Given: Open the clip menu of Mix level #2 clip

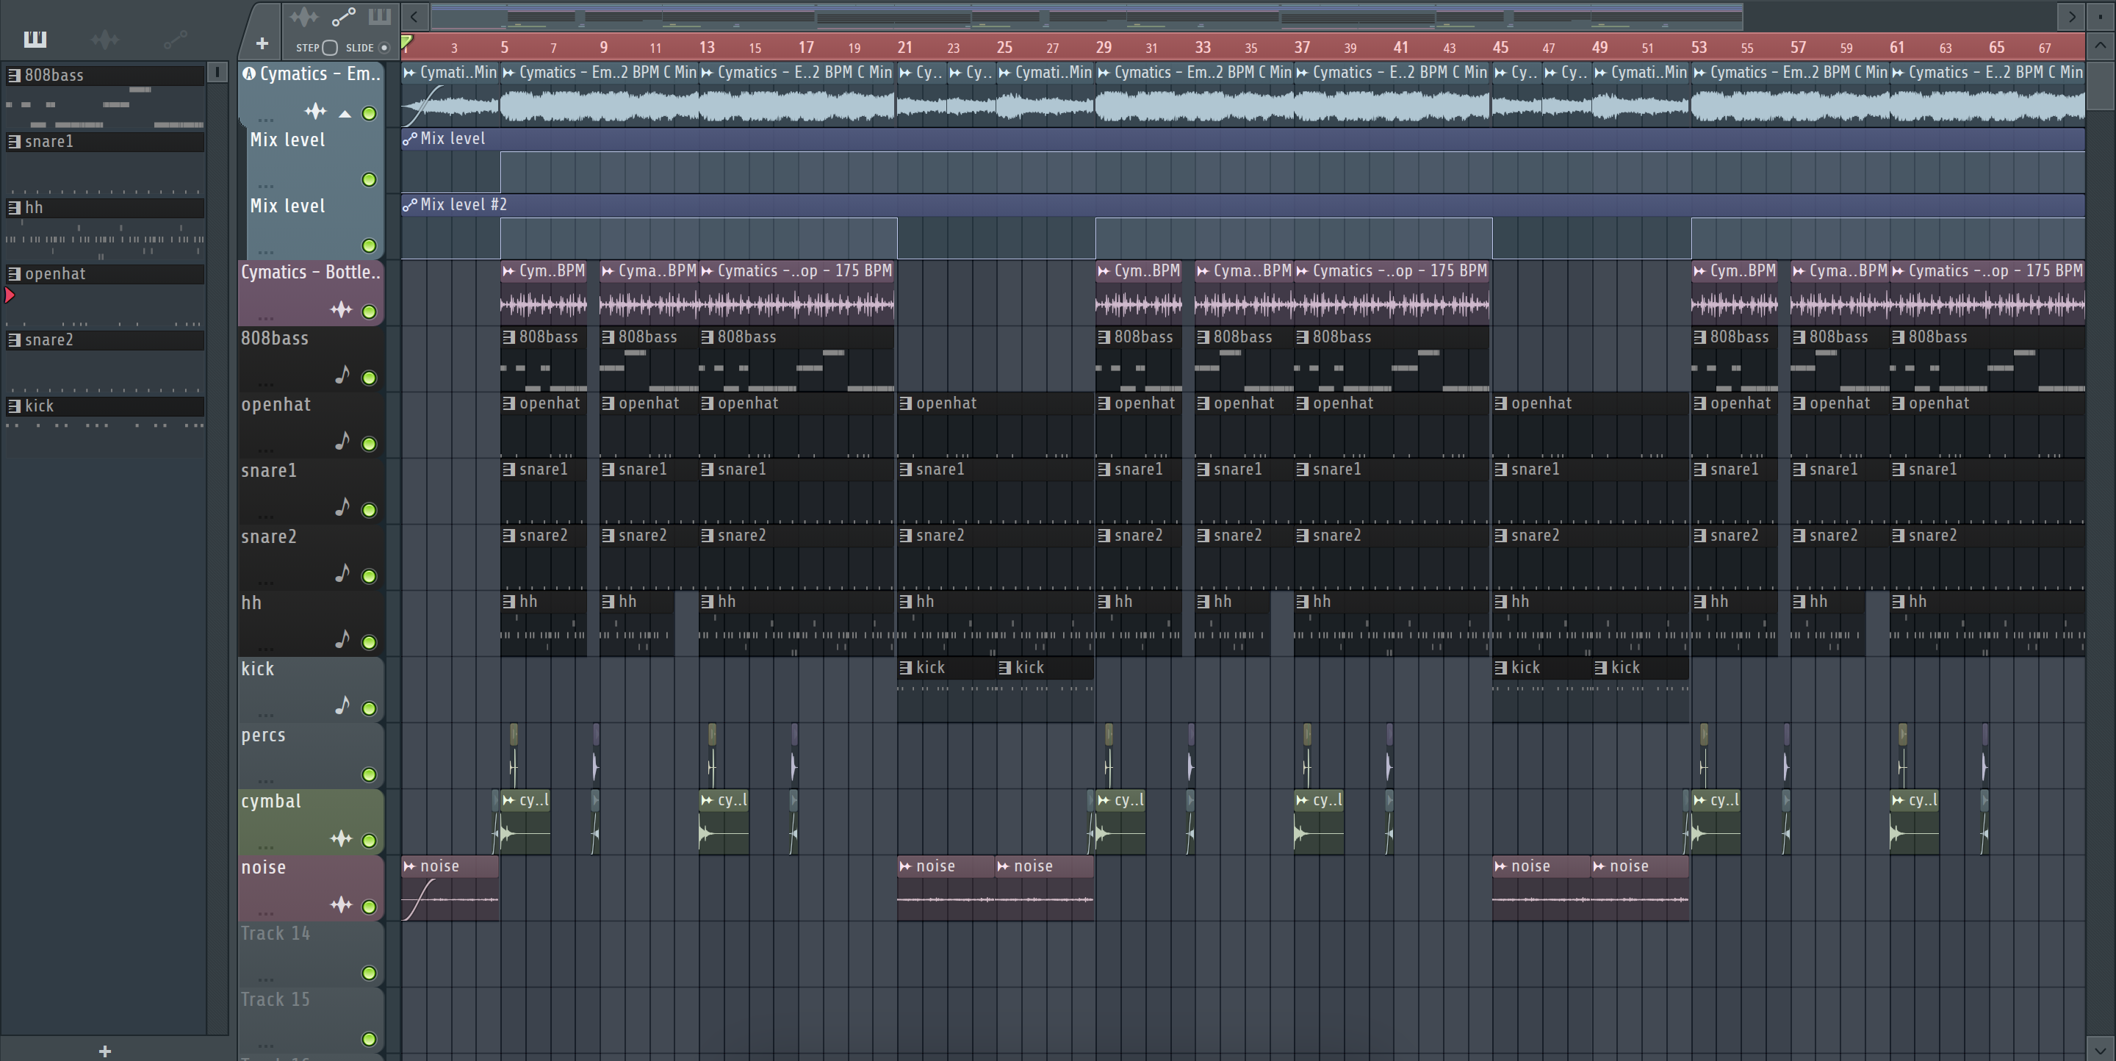Looking at the screenshot, I should (x=410, y=204).
